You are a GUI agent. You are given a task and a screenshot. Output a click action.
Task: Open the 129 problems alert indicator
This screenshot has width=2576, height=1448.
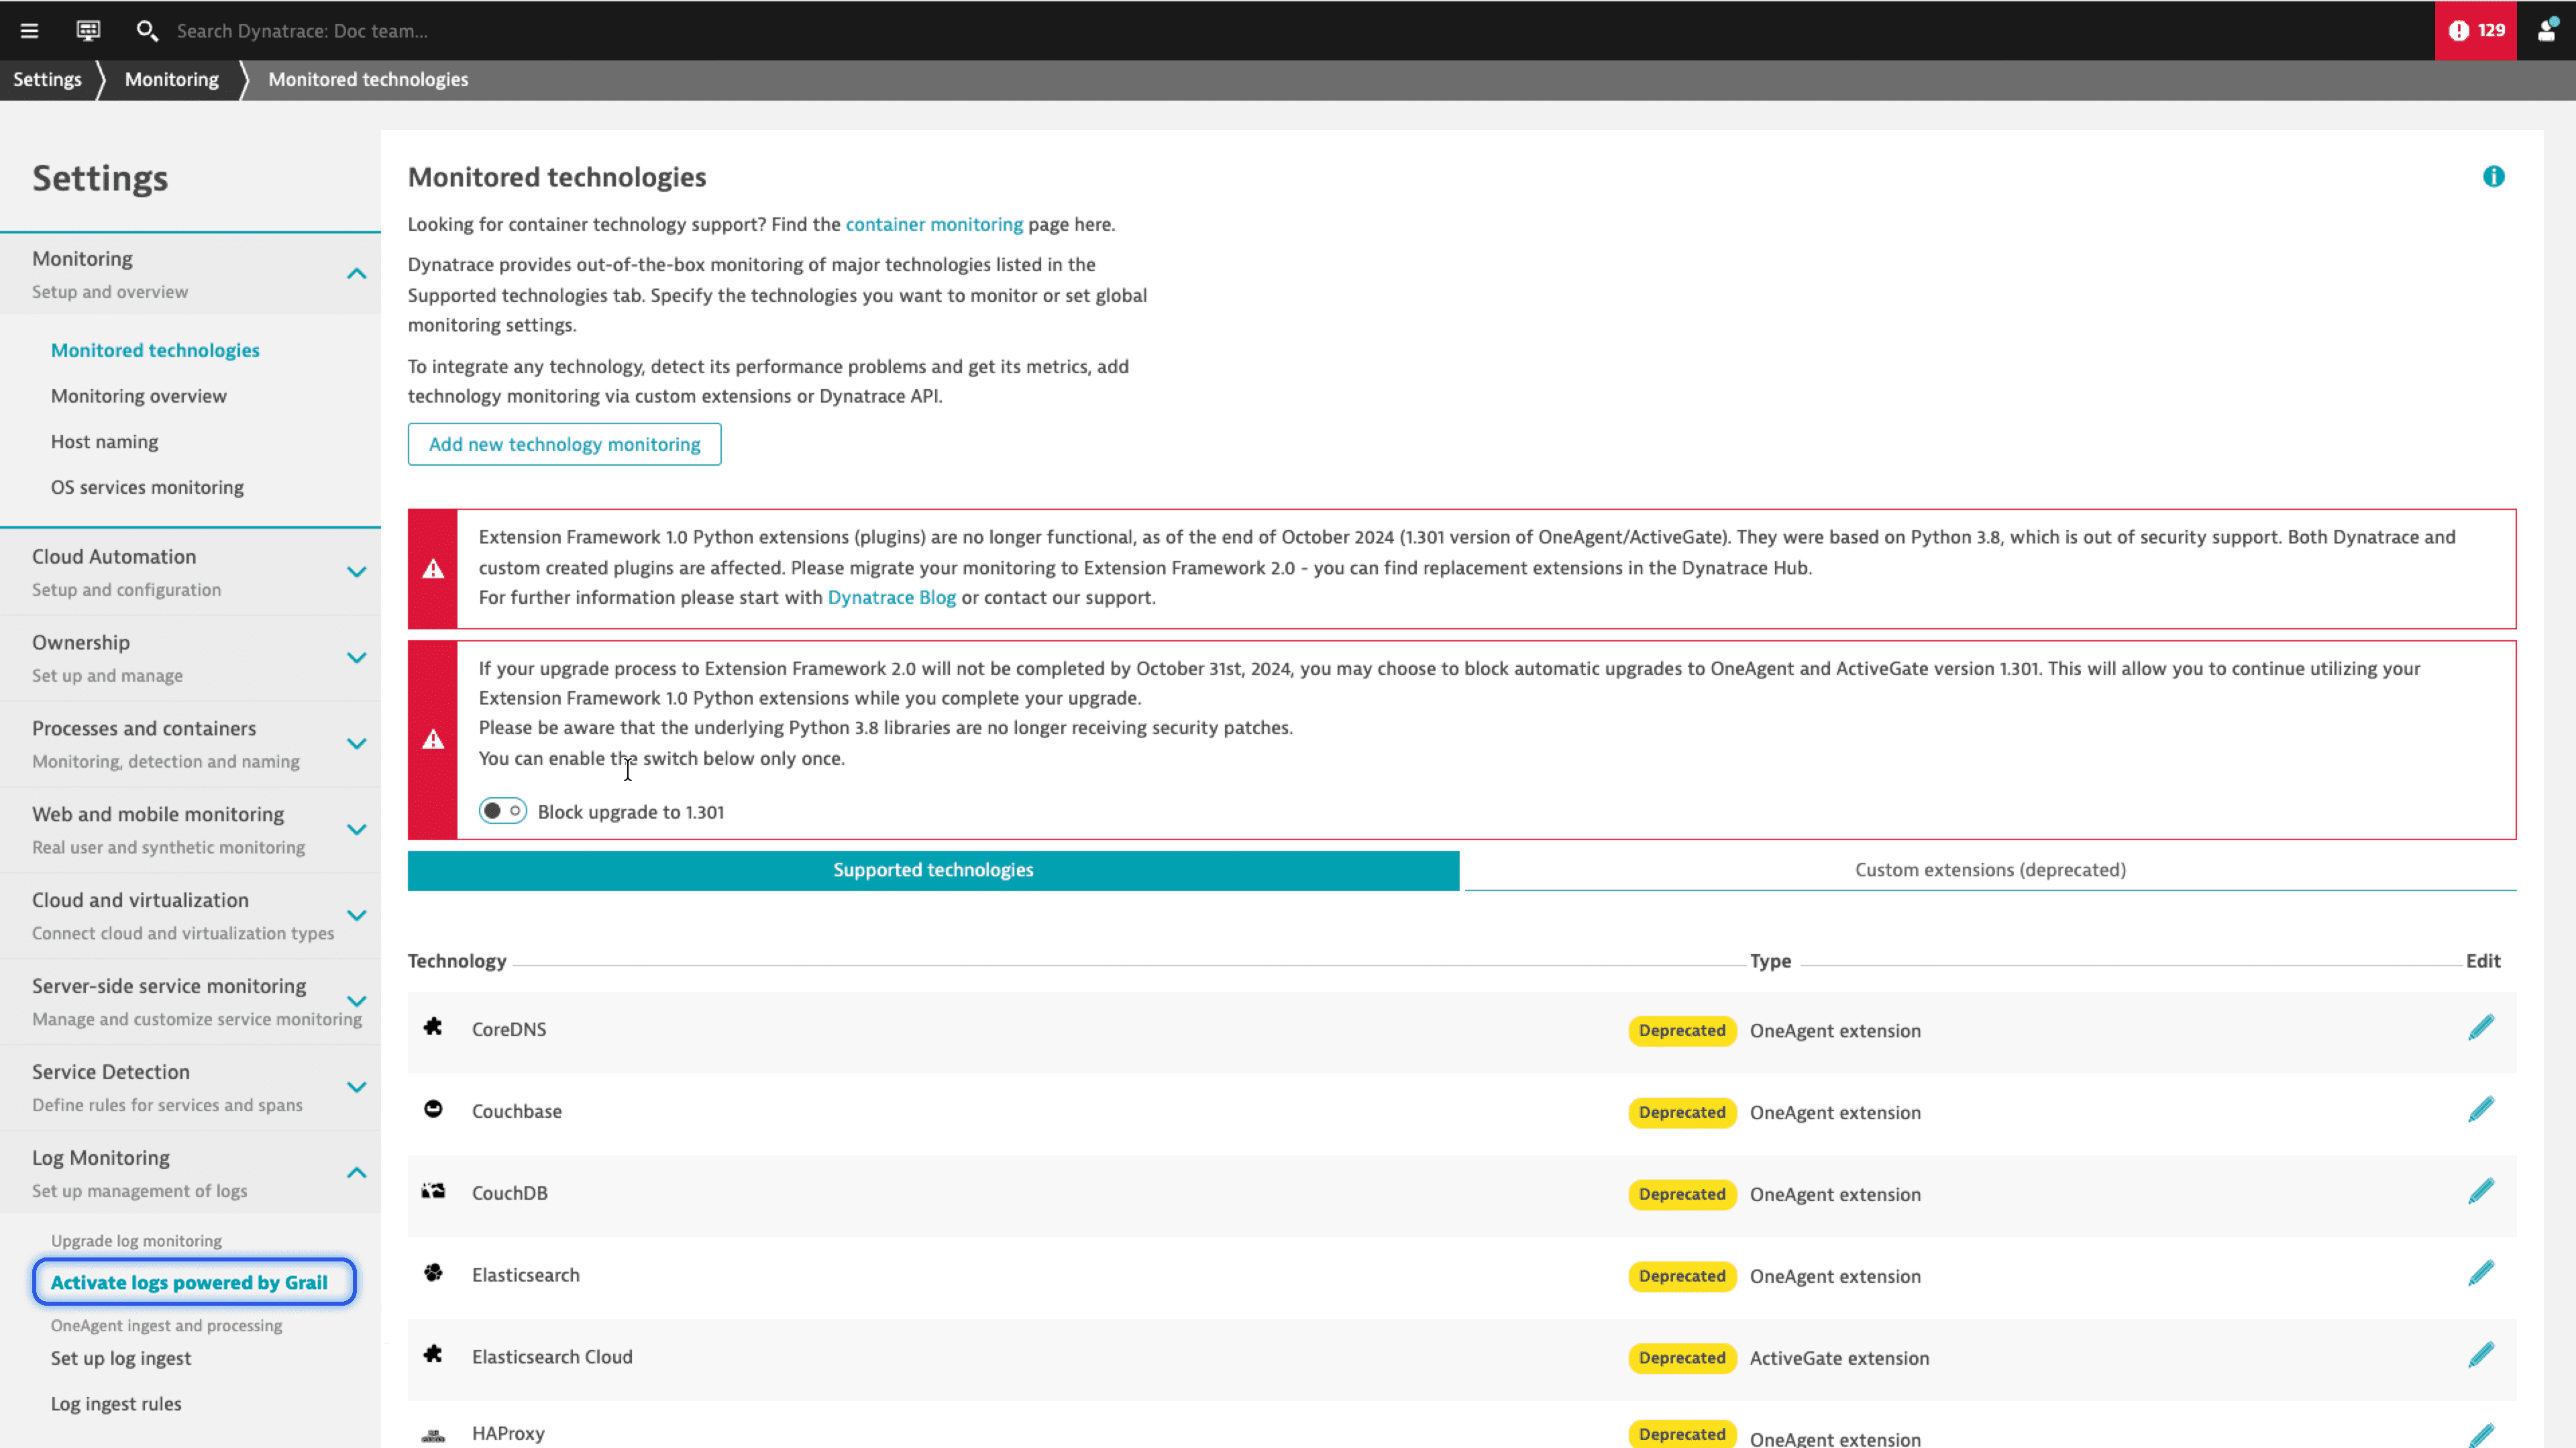[2475, 31]
